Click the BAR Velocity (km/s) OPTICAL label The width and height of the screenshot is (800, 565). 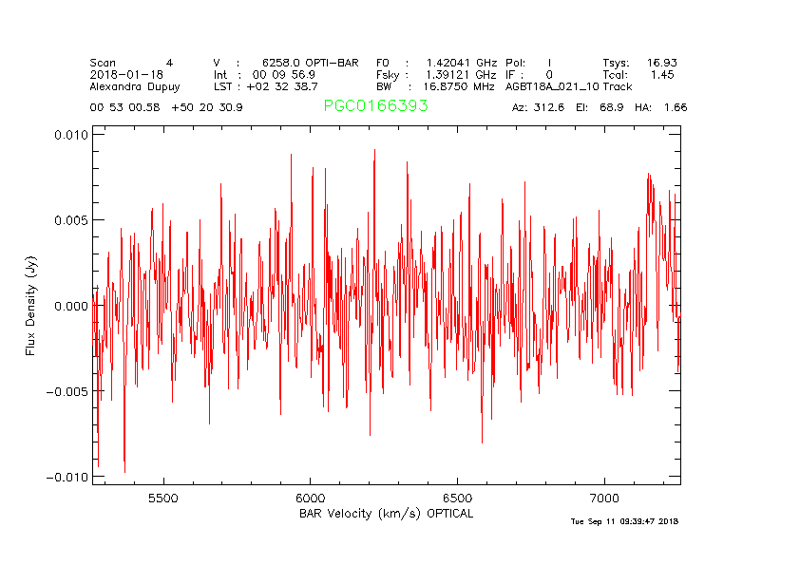coord(386,514)
